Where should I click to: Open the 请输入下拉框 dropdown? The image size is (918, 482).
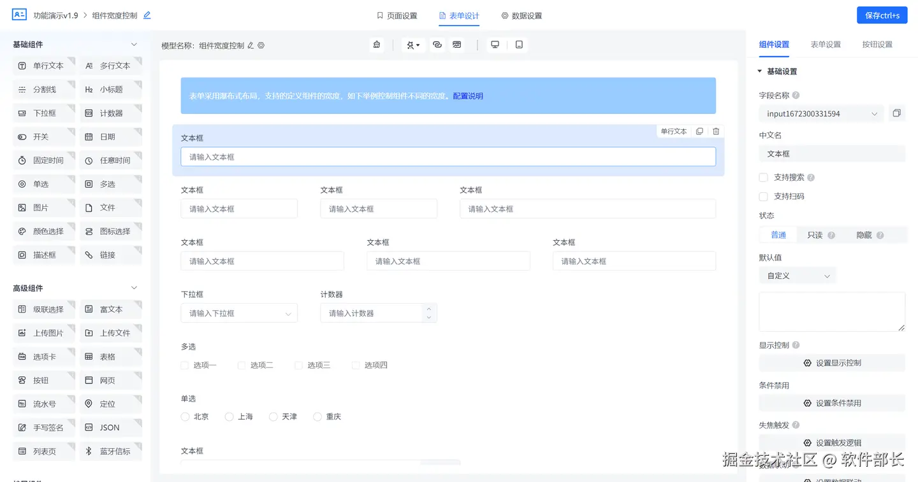click(x=239, y=313)
